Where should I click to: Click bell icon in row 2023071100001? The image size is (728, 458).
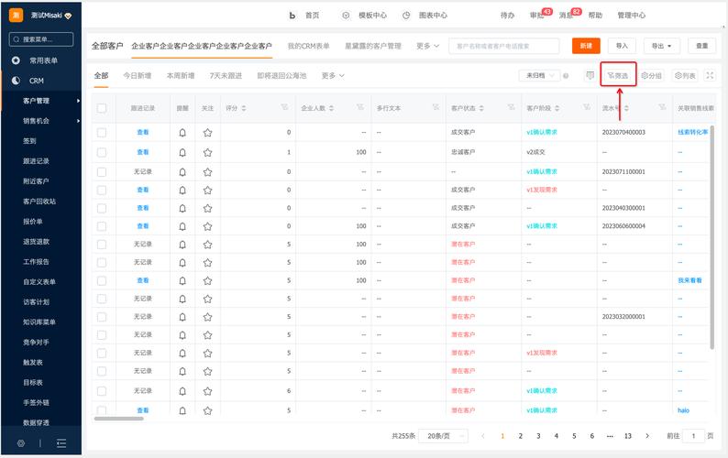click(x=182, y=172)
